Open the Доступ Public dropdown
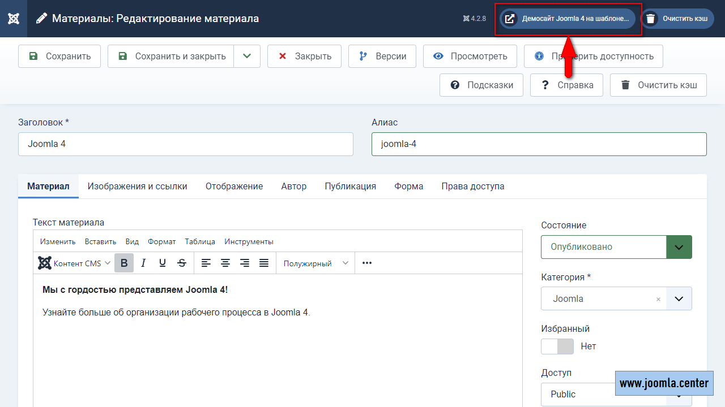725x407 pixels. pos(616,394)
